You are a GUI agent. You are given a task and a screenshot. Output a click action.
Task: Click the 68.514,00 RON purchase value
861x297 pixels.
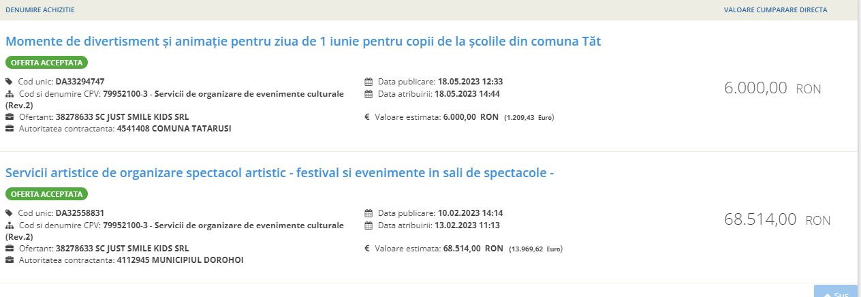point(777,219)
